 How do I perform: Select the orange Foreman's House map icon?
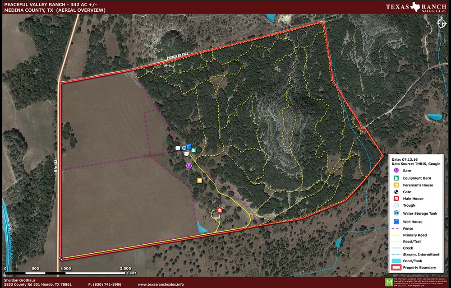click(x=200, y=181)
